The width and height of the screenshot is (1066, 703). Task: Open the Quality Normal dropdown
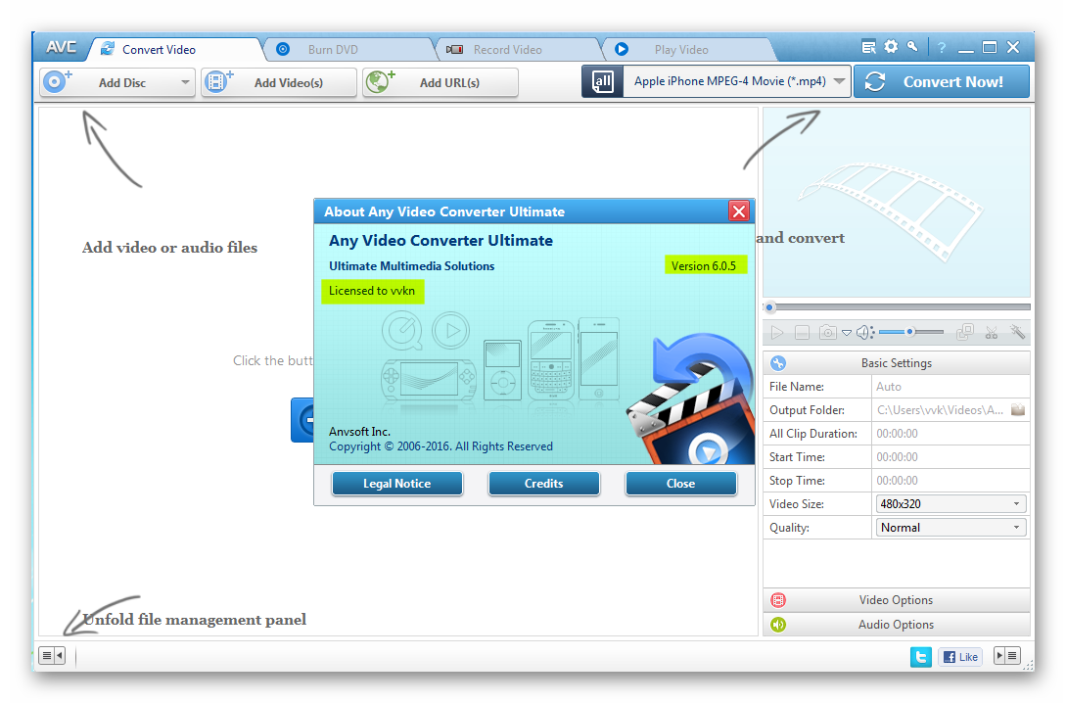(x=950, y=528)
